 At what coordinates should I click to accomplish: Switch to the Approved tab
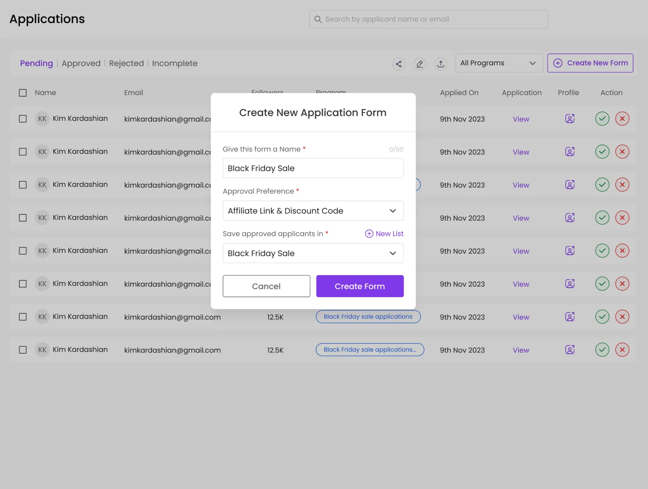[81, 63]
